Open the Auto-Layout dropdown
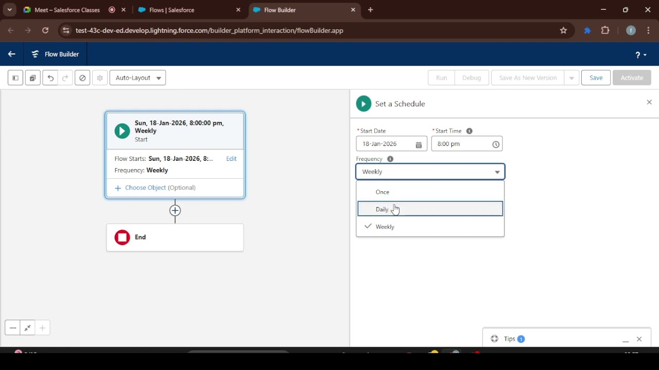The width and height of the screenshot is (659, 370). (137, 78)
